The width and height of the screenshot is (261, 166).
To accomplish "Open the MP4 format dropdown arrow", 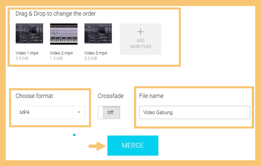I will [x=79, y=113].
